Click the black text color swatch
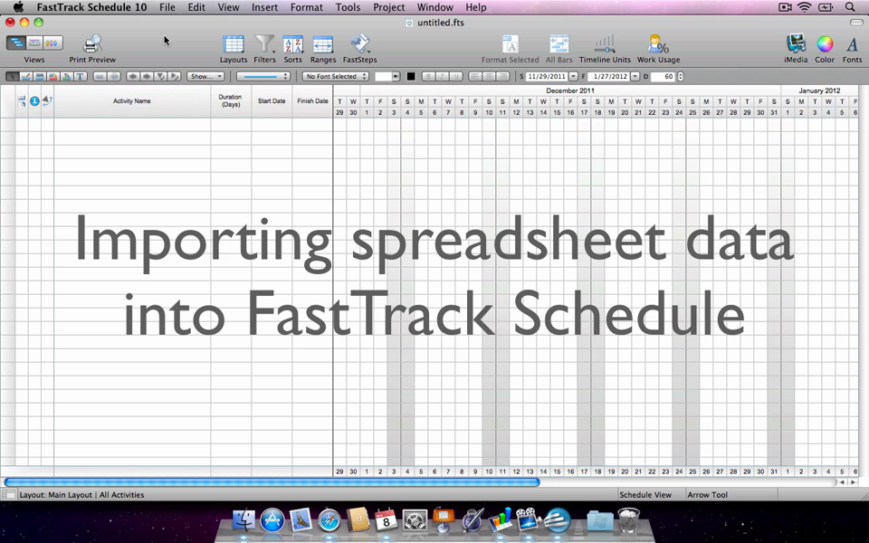This screenshot has width=869, height=543. pyautogui.click(x=411, y=76)
